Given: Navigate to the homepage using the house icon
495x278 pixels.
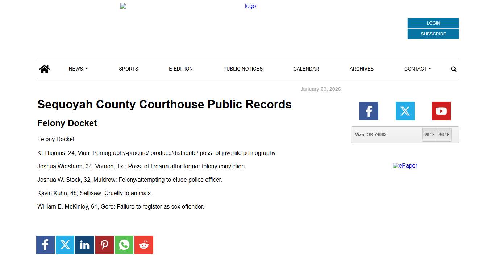Looking at the screenshot, I should point(44,69).
